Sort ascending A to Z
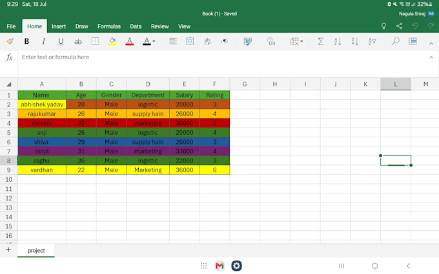 [x=338, y=41]
